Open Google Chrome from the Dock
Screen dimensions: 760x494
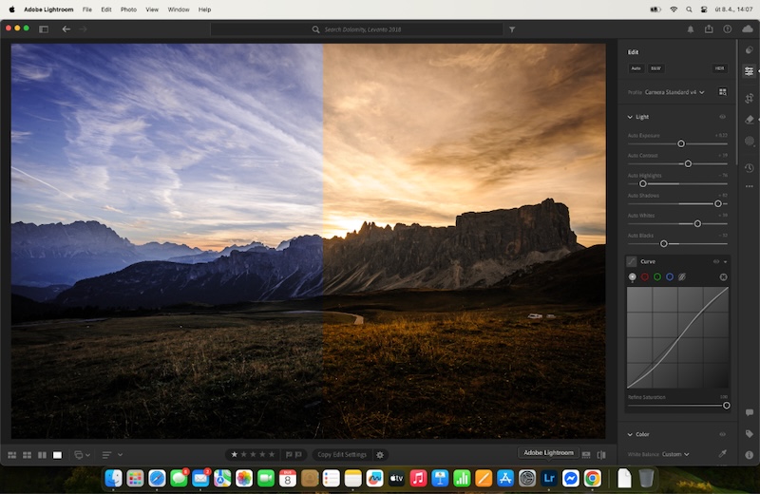click(592, 479)
